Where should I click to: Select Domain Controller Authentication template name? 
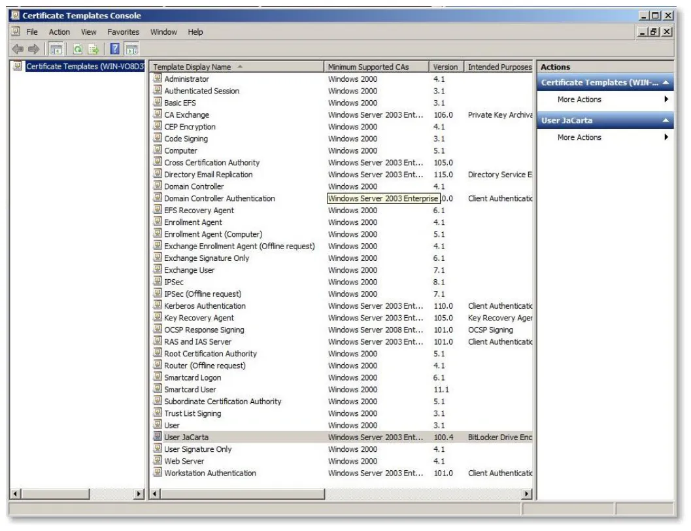pyautogui.click(x=220, y=198)
